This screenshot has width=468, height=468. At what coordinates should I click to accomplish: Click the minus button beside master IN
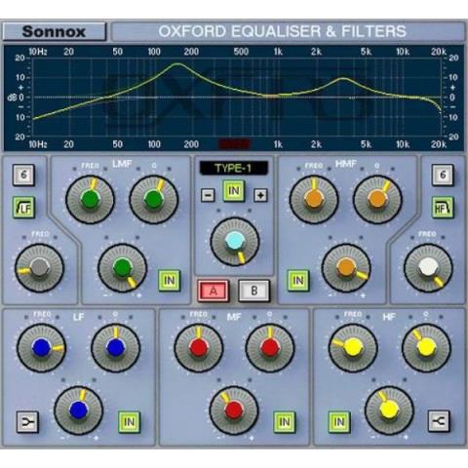tap(208, 195)
